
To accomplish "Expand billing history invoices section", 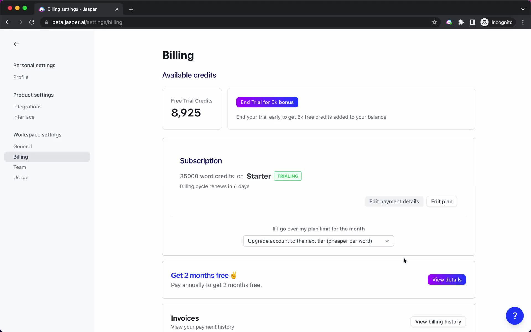I will (x=438, y=321).
